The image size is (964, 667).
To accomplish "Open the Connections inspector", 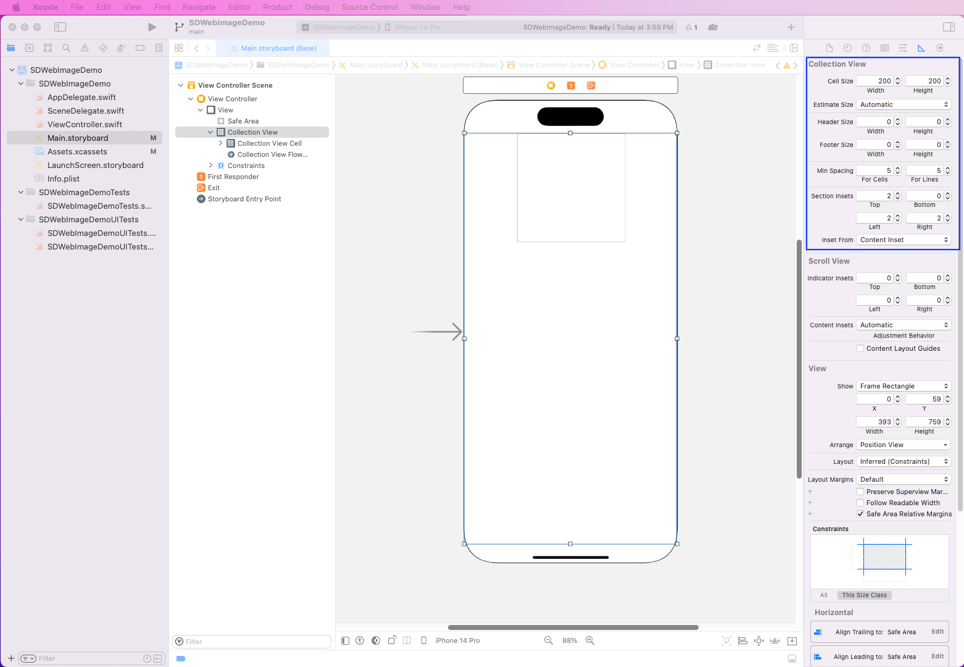I will (940, 48).
